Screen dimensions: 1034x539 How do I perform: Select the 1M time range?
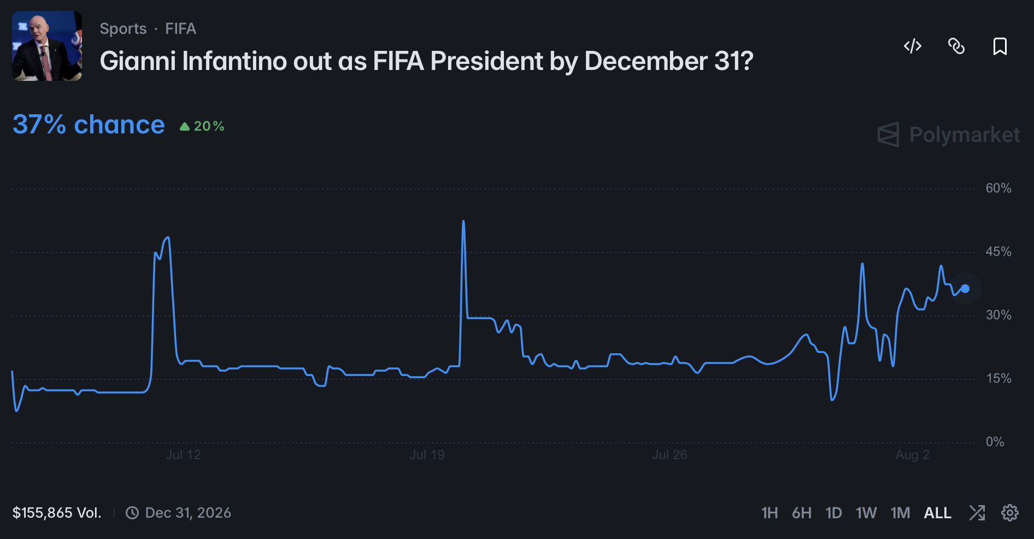pos(900,513)
